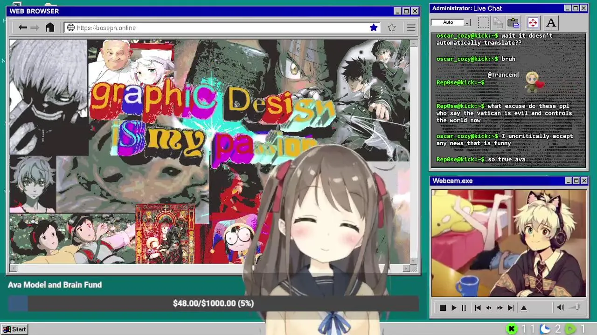Close the WEB BROWSER window
The width and height of the screenshot is (597, 335).
(x=415, y=11)
